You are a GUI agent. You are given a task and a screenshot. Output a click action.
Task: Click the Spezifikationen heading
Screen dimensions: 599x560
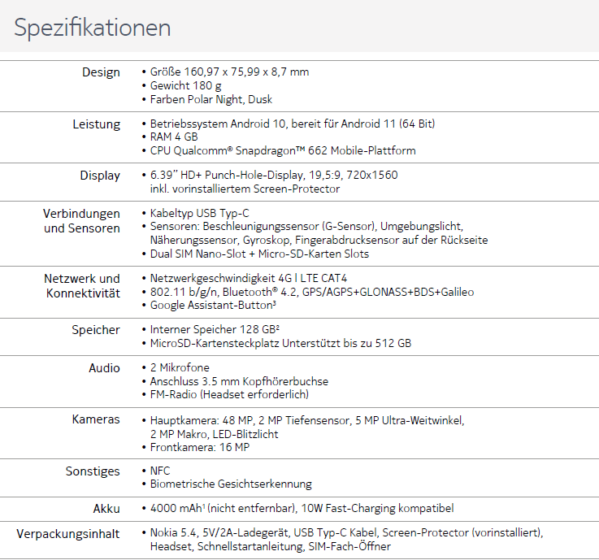(93, 28)
